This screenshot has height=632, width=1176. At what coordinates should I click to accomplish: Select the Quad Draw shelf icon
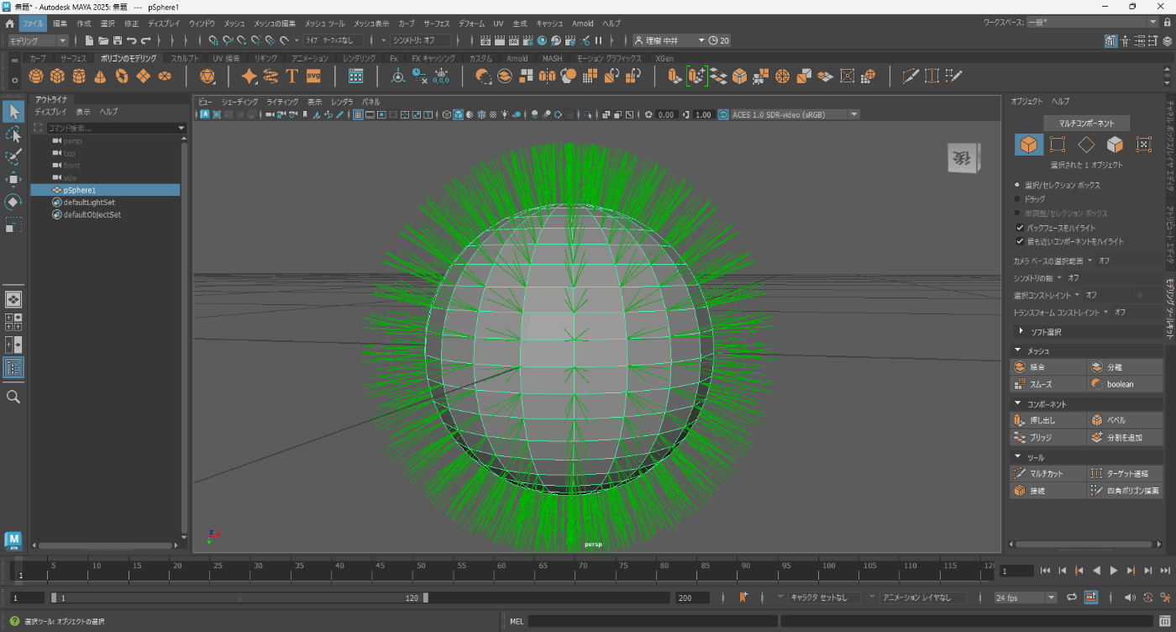pos(953,76)
